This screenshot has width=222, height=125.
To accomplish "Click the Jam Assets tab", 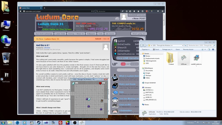I will [x=110, y=34].
